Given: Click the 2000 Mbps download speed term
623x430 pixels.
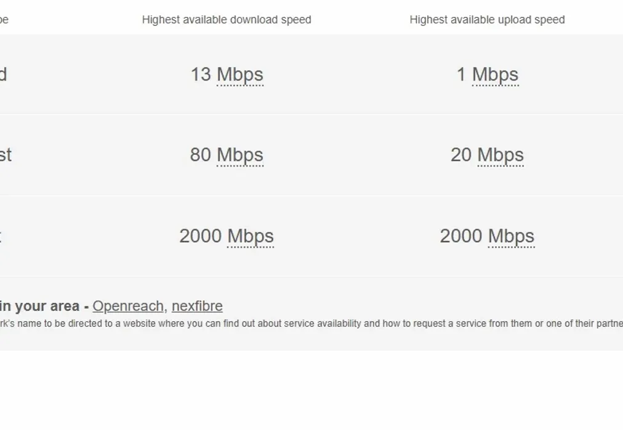Looking at the screenshot, I should (x=226, y=236).
